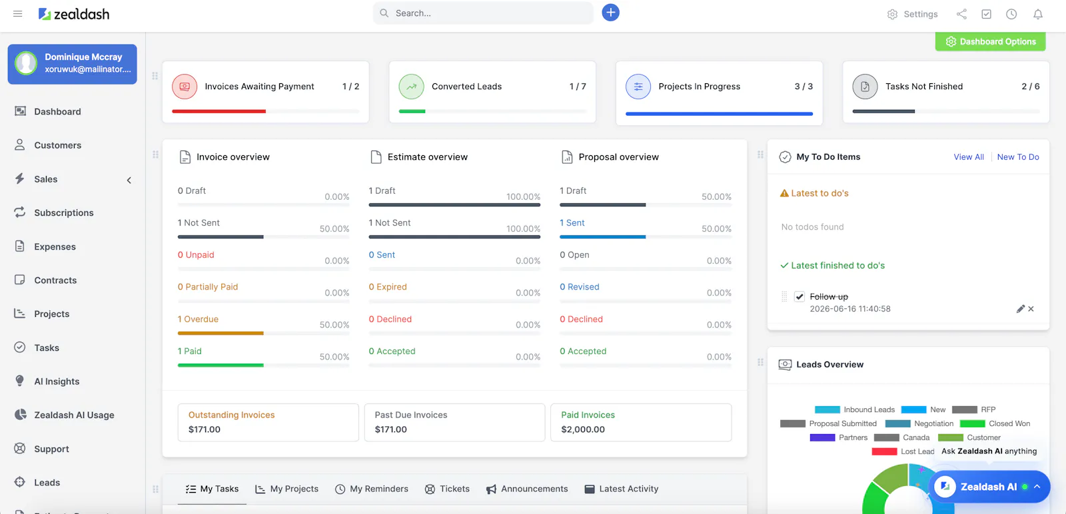This screenshot has width=1066, height=514.
Task: Click the View All todos link
Action: tap(969, 157)
